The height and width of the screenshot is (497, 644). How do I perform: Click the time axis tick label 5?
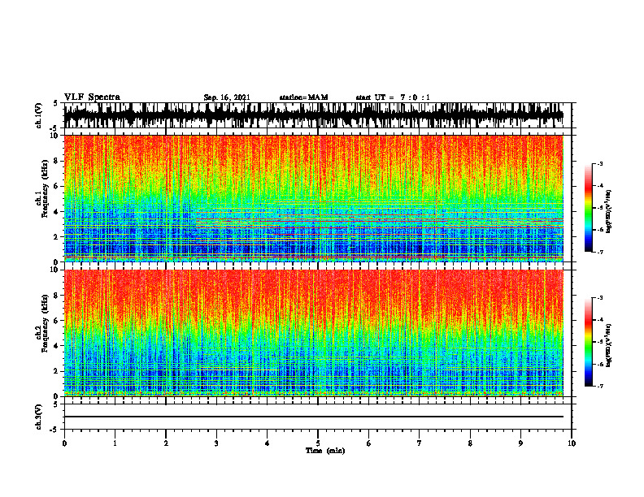(x=318, y=443)
